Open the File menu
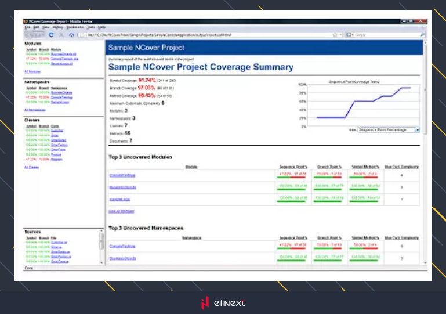The image size is (446, 314). [x=27, y=27]
